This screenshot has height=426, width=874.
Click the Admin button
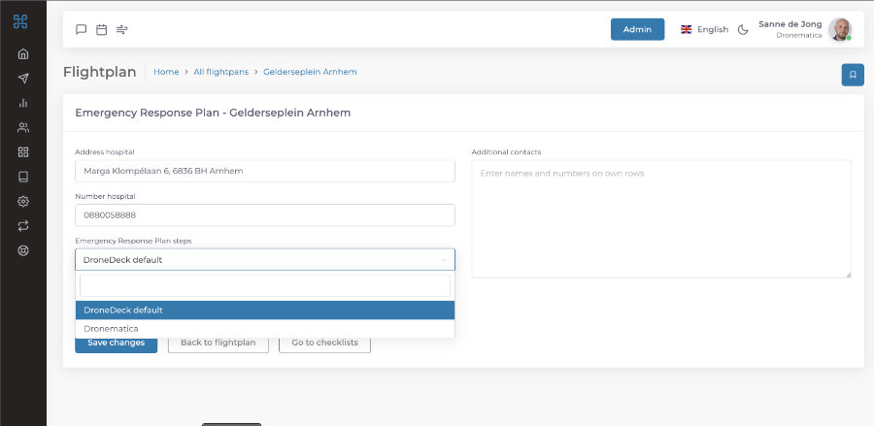(x=637, y=29)
